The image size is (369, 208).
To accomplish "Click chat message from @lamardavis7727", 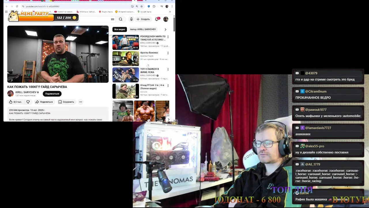I will pos(328,131).
